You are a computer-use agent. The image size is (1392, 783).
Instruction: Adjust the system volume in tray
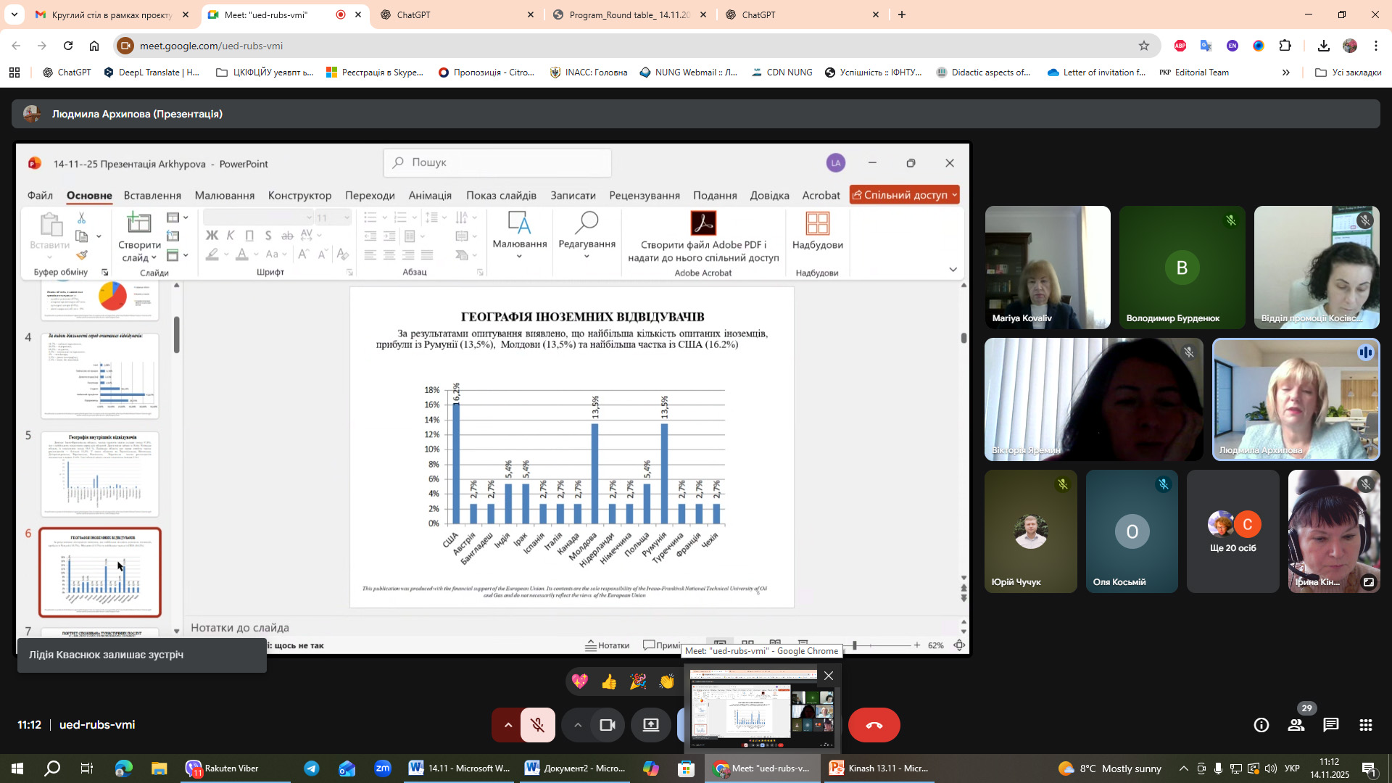1270,768
